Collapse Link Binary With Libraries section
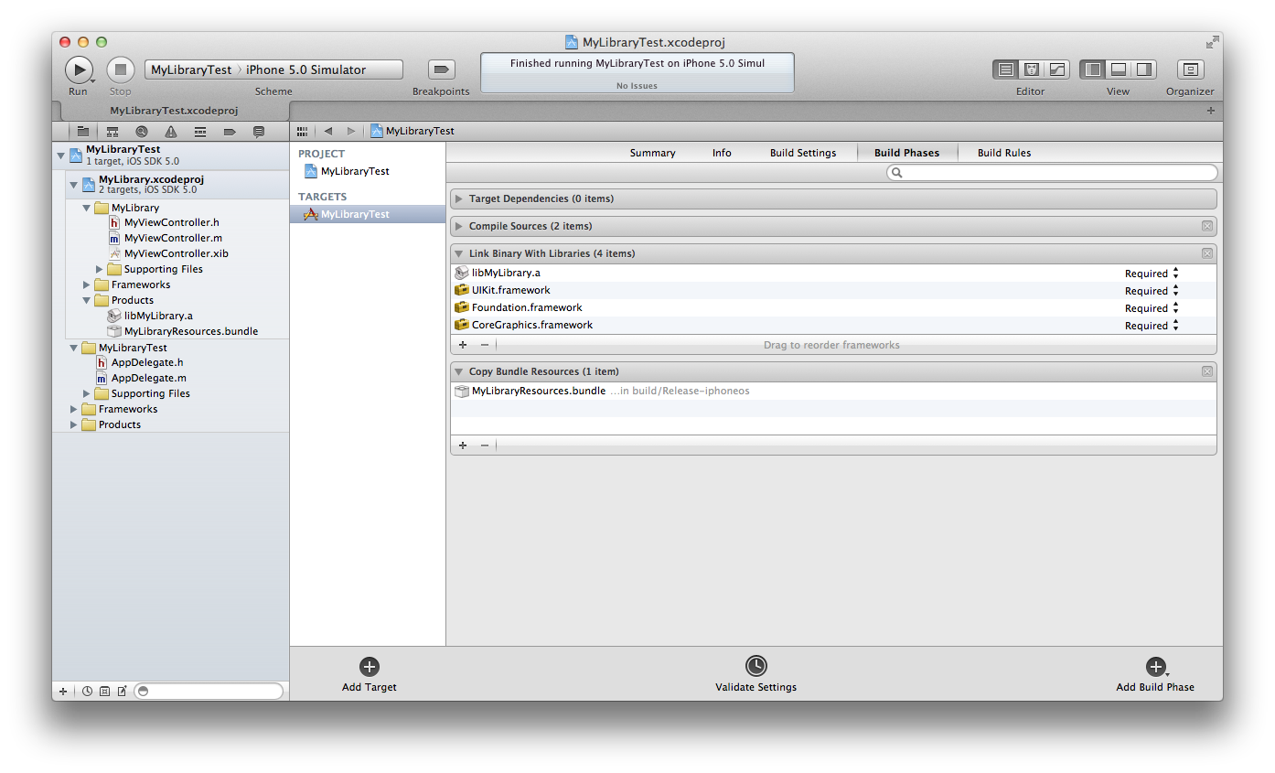Screen dimensions: 1275x773 (459, 253)
